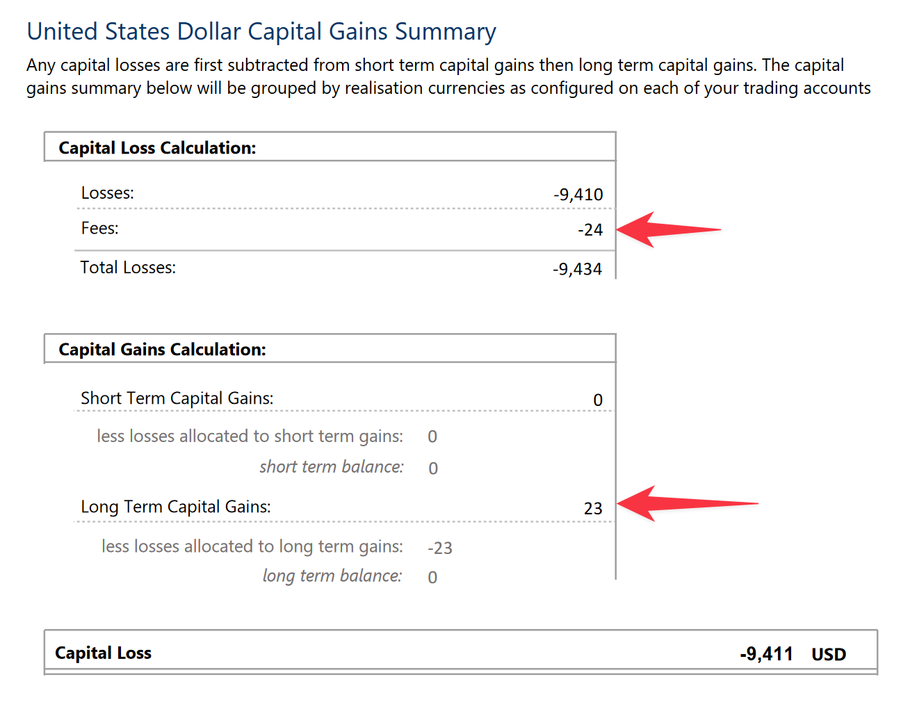Click the long term balance label

point(332,576)
